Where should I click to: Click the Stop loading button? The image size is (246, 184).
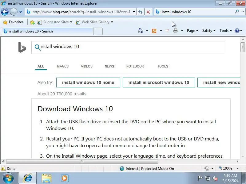point(148,12)
